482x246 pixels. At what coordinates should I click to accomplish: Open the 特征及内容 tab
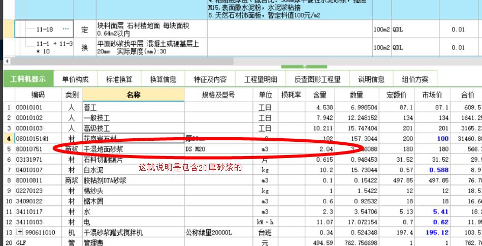[210, 79]
